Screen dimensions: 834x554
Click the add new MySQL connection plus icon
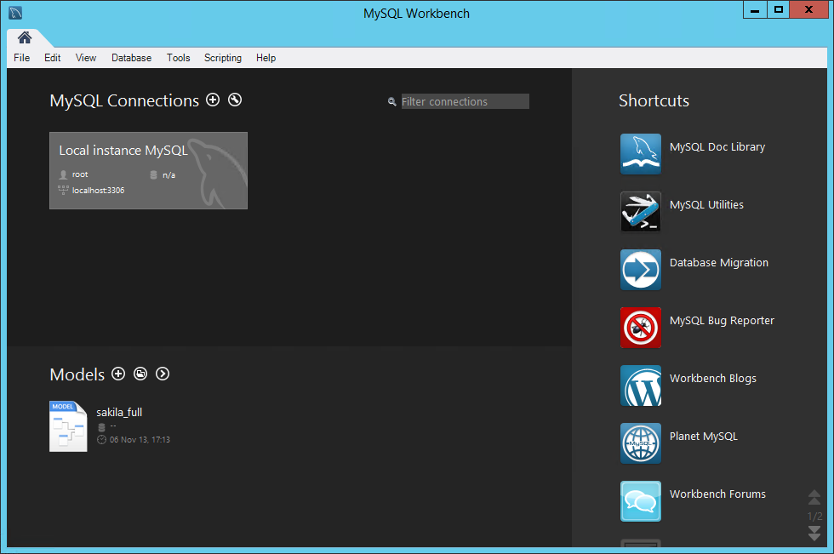tap(213, 100)
